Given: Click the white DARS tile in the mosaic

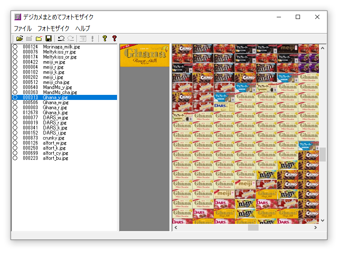Looking at the screenshot, I should (224, 107).
